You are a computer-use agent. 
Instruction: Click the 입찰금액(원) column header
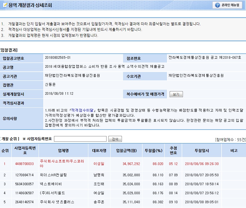pyautogui.click(x=126, y=150)
